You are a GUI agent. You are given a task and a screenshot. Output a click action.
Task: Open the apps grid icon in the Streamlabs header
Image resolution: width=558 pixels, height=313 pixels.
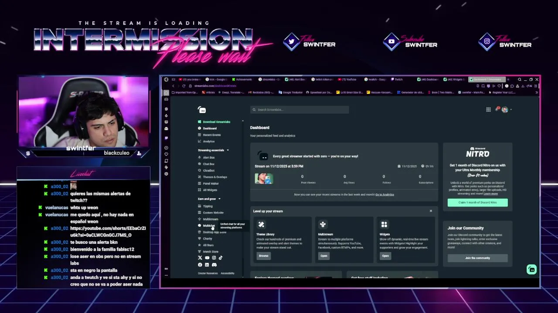click(488, 110)
